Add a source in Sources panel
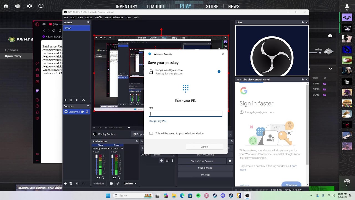Screen dimensions: 355x200 click(x=65, y=184)
